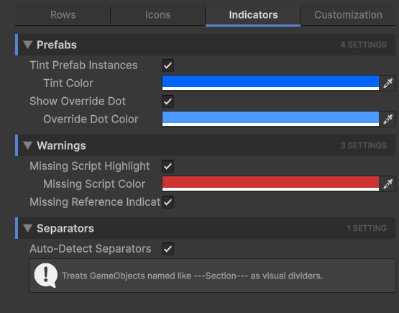The width and height of the screenshot is (399, 313).
Task: Uncheck Auto-Detect Separators
Action: (x=168, y=249)
